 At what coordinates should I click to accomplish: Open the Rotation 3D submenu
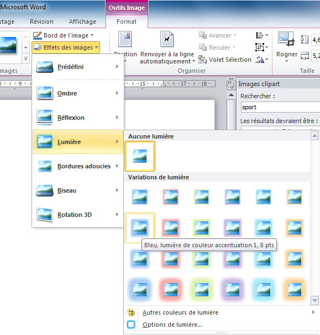[x=77, y=215]
